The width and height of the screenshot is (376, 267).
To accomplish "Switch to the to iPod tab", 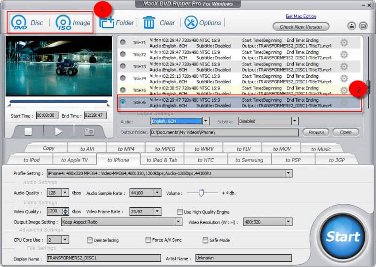I will coord(31,160).
